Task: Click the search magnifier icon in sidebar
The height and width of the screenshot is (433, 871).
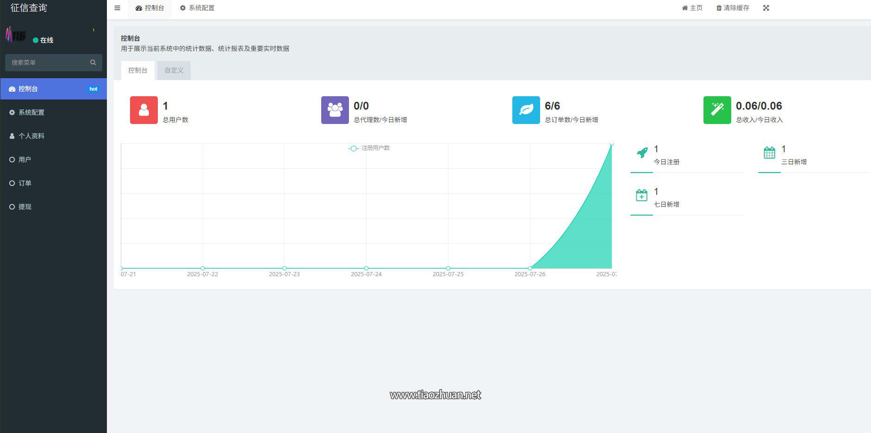Action: 93,62
